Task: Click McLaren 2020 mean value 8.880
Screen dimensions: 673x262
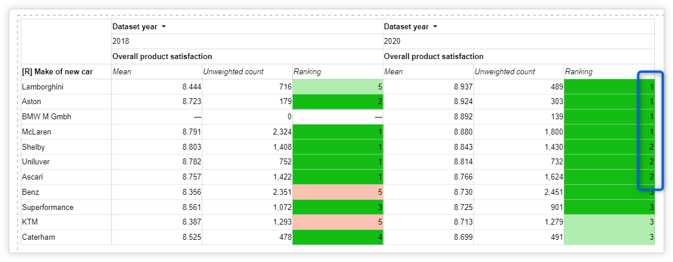Action: coord(463,132)
